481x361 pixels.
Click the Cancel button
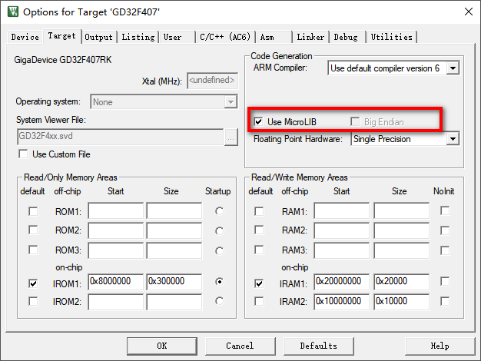pos(240,346)
